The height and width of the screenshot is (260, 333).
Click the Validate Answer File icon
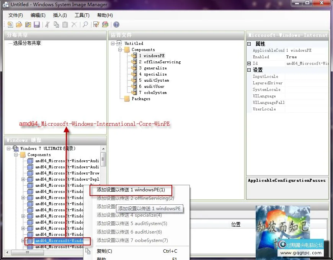click(96, 25)
